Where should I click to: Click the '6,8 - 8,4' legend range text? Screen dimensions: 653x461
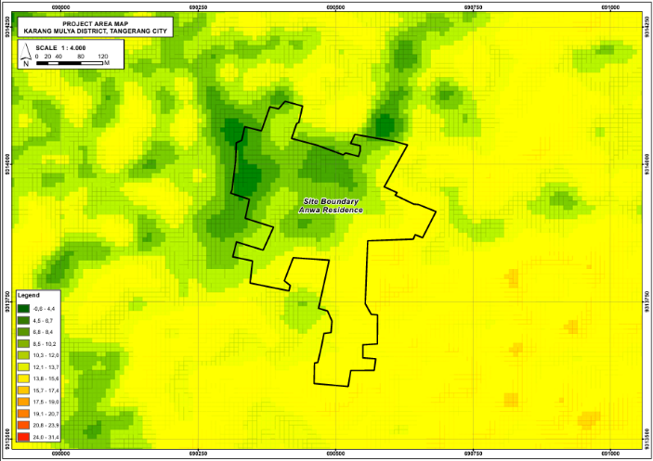tap(43, 332)
